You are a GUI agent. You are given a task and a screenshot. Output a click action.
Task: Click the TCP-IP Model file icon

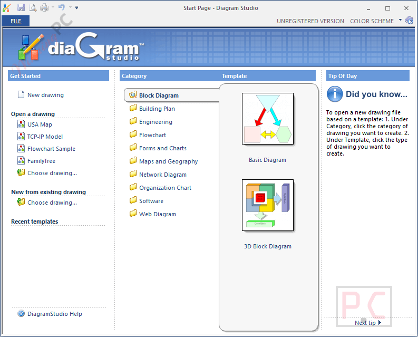[x=21, y=136]
